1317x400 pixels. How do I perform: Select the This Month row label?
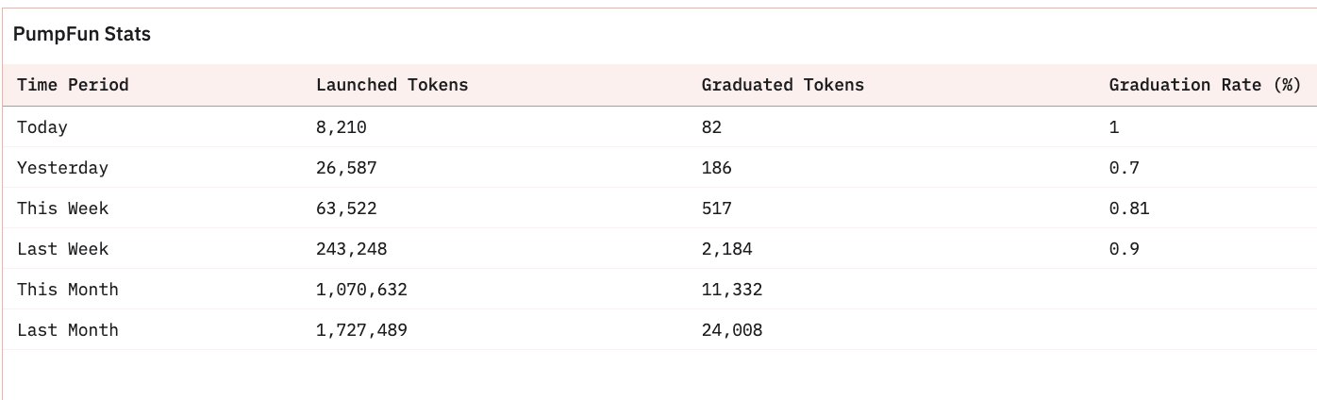68,290
